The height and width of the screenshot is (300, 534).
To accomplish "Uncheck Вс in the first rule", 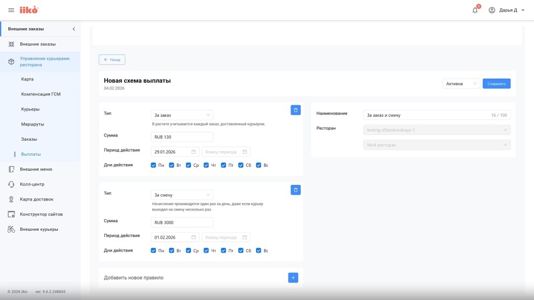I will pos(259,165).
